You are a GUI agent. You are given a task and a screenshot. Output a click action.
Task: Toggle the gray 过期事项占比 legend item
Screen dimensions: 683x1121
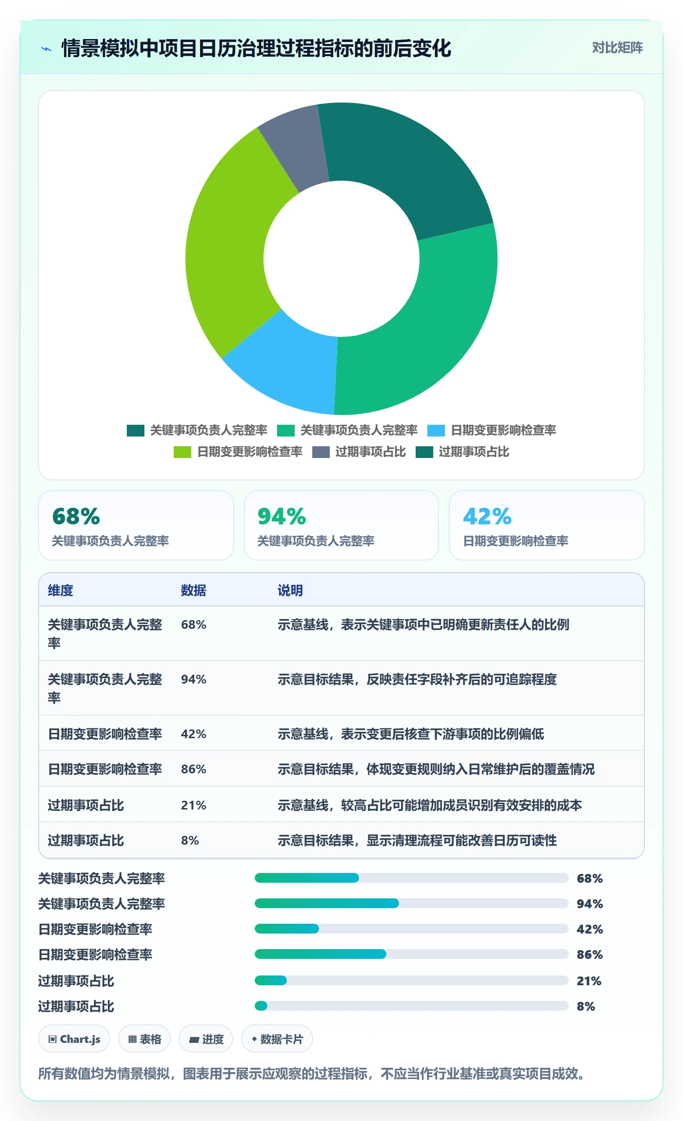[x=359, y=452]
